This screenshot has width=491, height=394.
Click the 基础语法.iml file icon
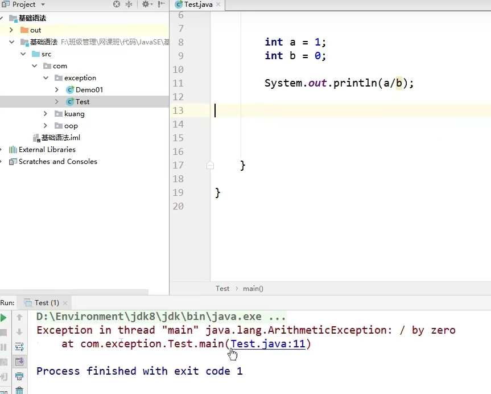(x=36, y=138)
